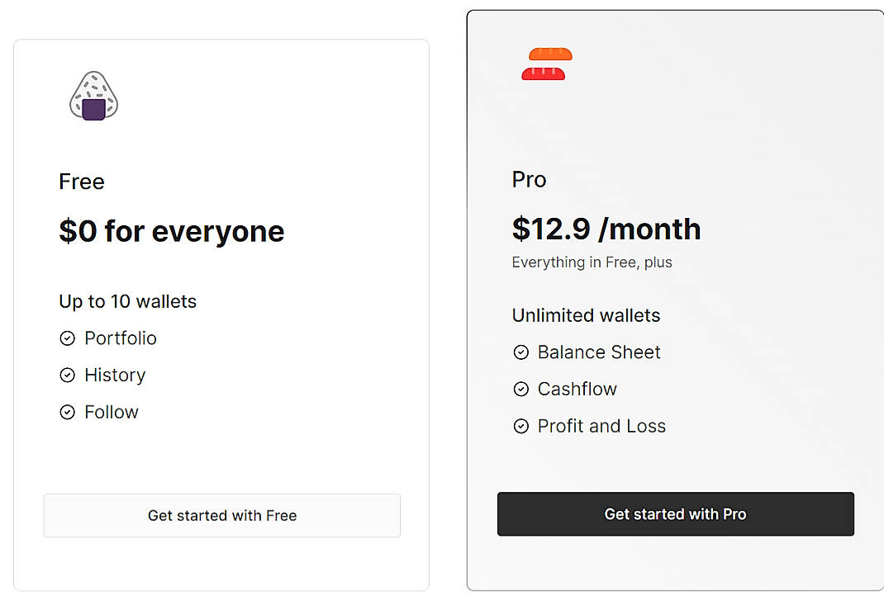884x600 pixels.
Task: Click the checkmark icon beside Profit and Loss
Action: 520,426
